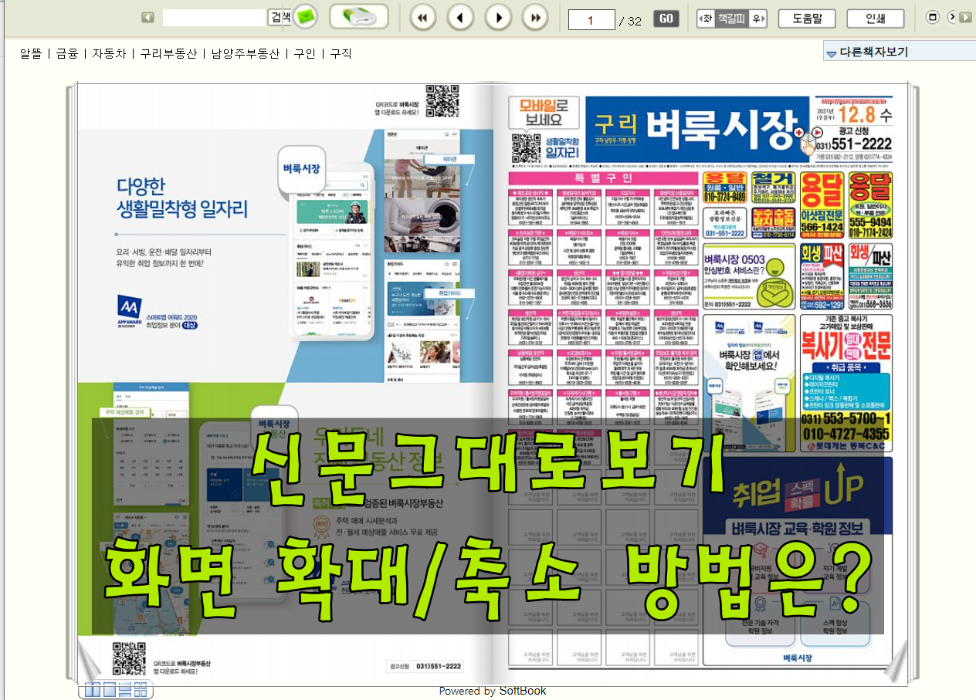Go to the next page
Image resolution: width=976 pixels, height=700 pixels.
click(498, 17)
